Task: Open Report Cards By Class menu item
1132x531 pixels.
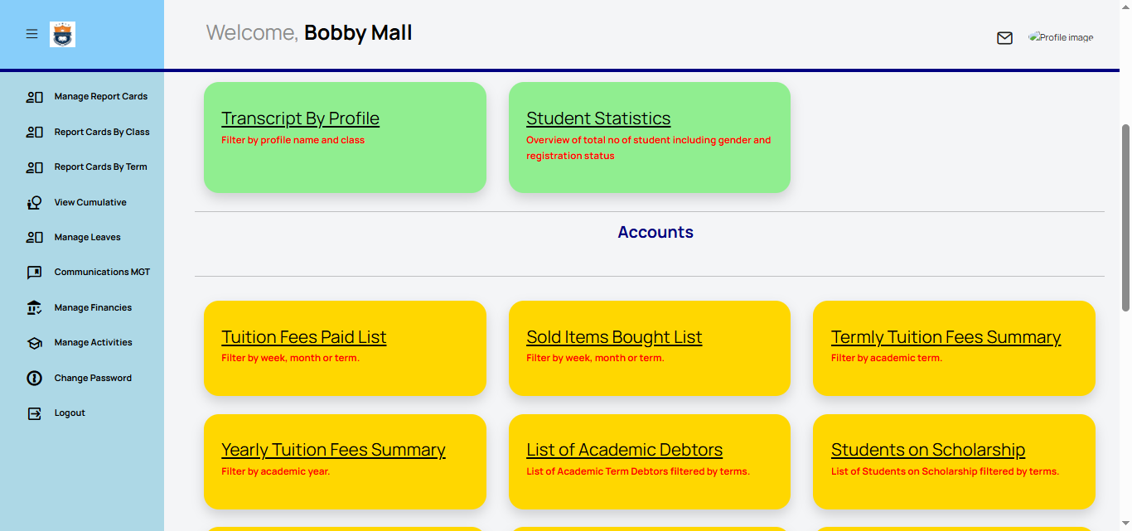Action: point(102,133)
